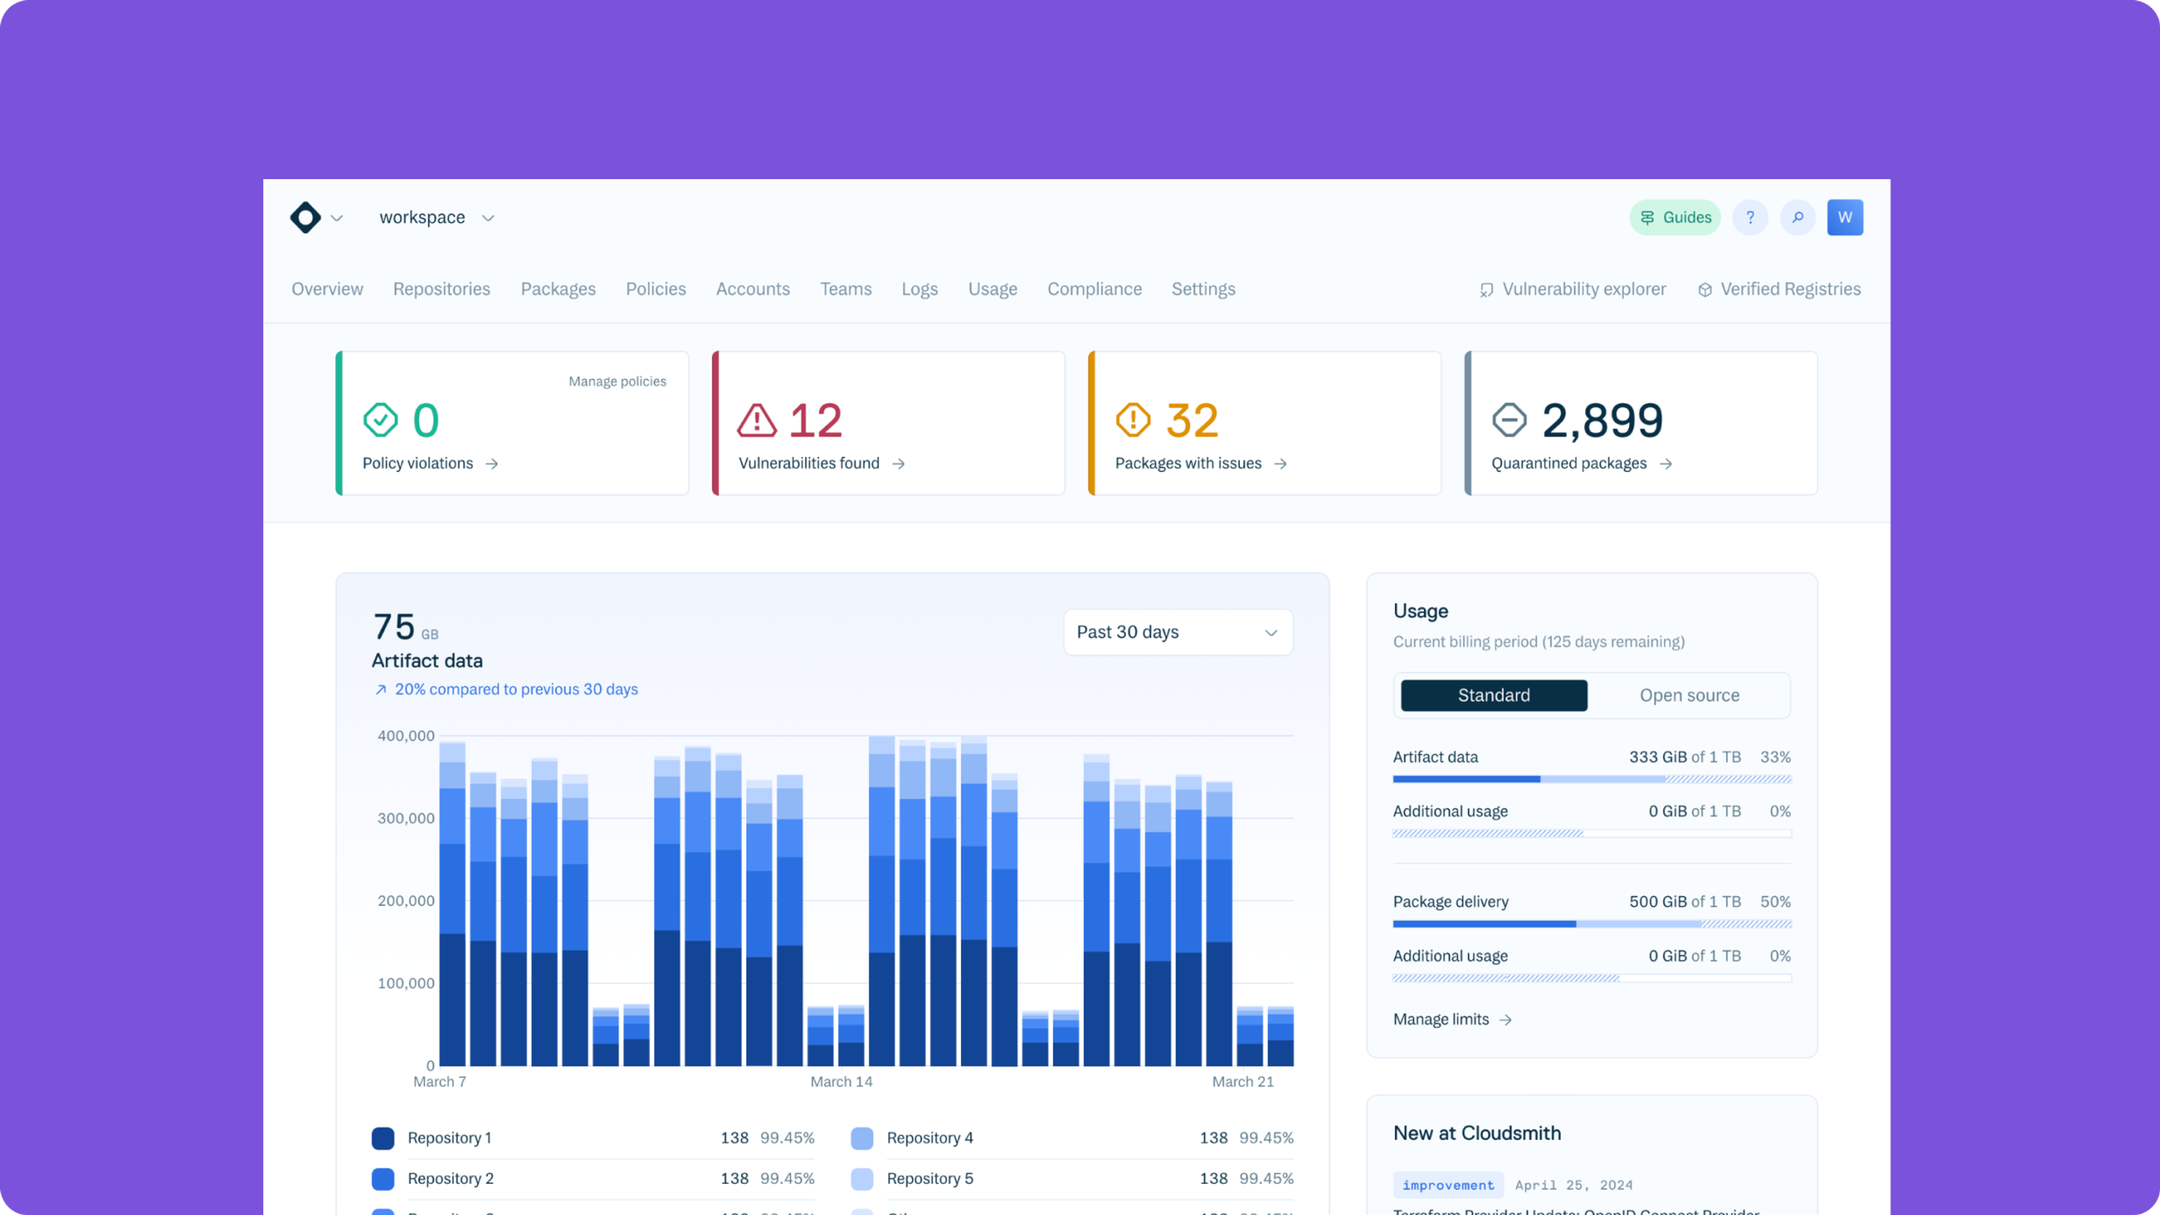Open the Settings tab
2160x1215 pixels.
1203,289
